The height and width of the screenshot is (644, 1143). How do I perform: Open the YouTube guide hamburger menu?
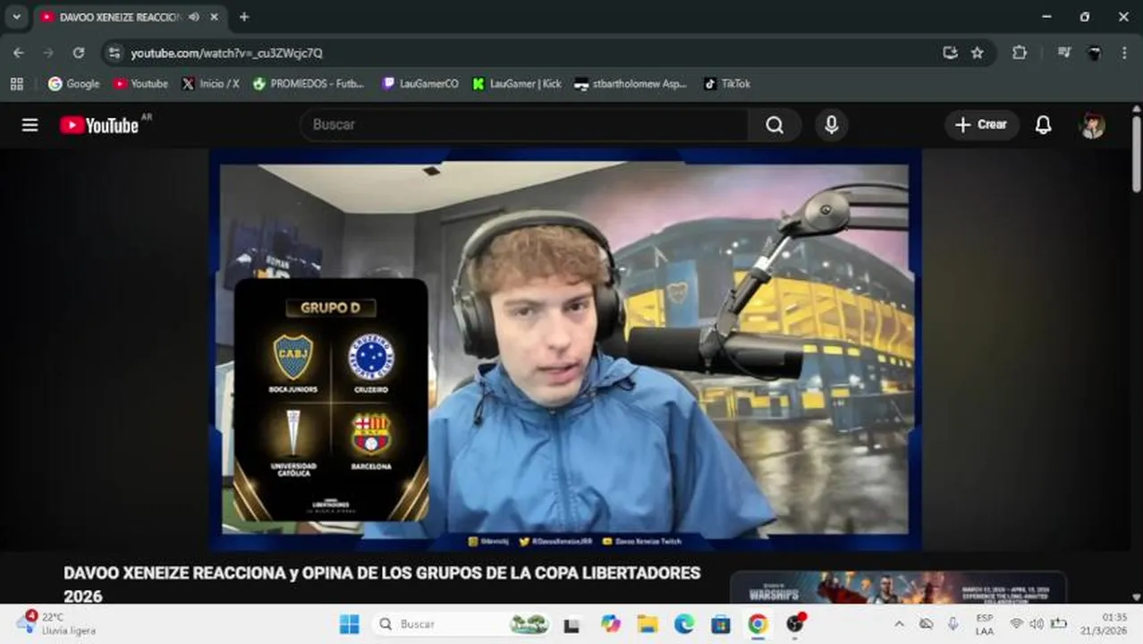30,125
